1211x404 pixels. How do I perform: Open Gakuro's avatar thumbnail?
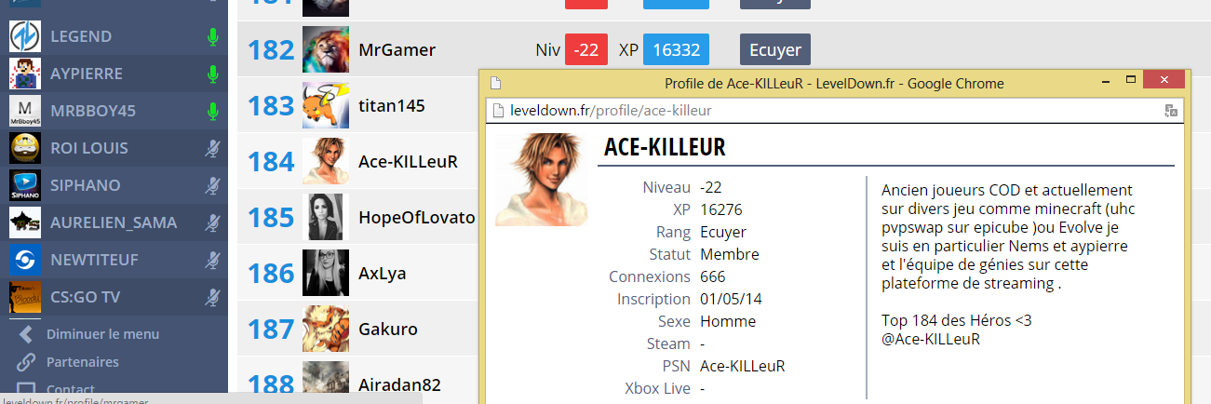pyautogui.click(x=326, y=329)
